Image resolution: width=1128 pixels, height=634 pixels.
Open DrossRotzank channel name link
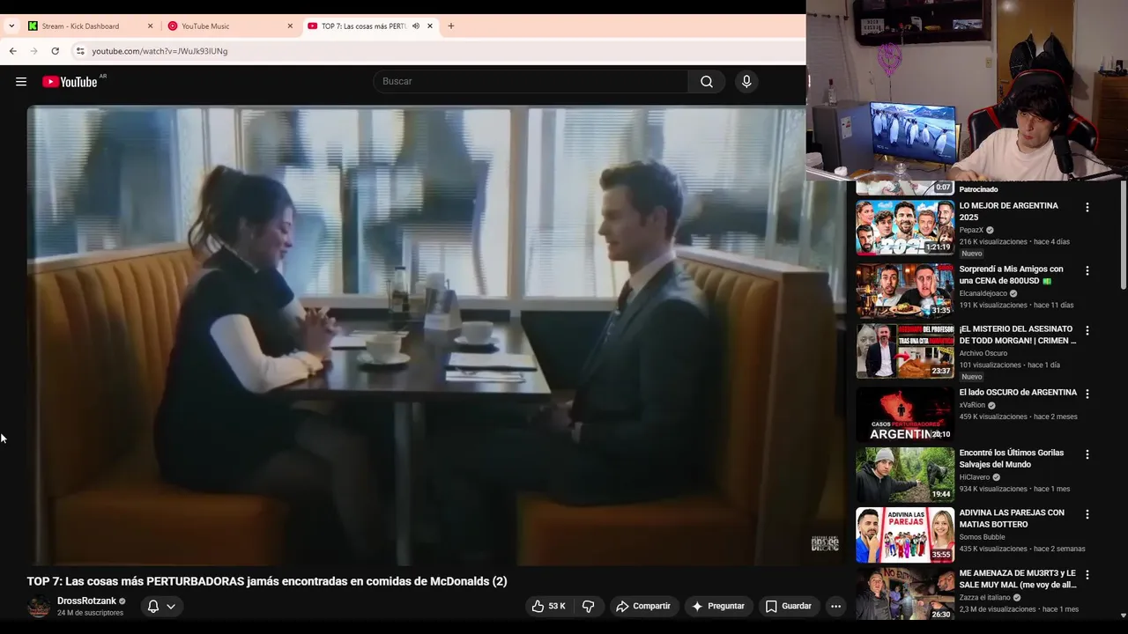86,601
